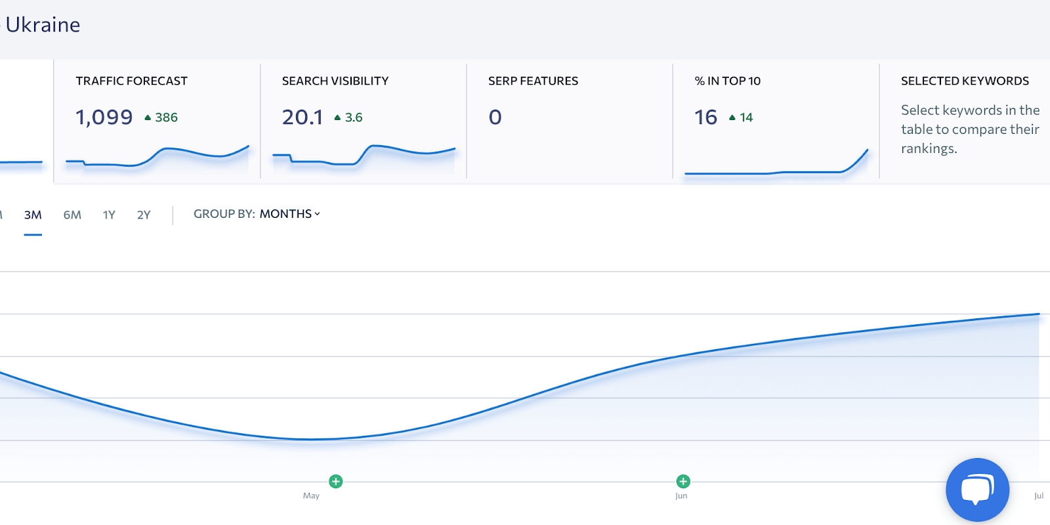Click the % In Top 10 increase indicator 14
1050x525 pixels.
[x=741, y=117]
